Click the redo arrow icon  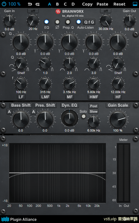38,4
